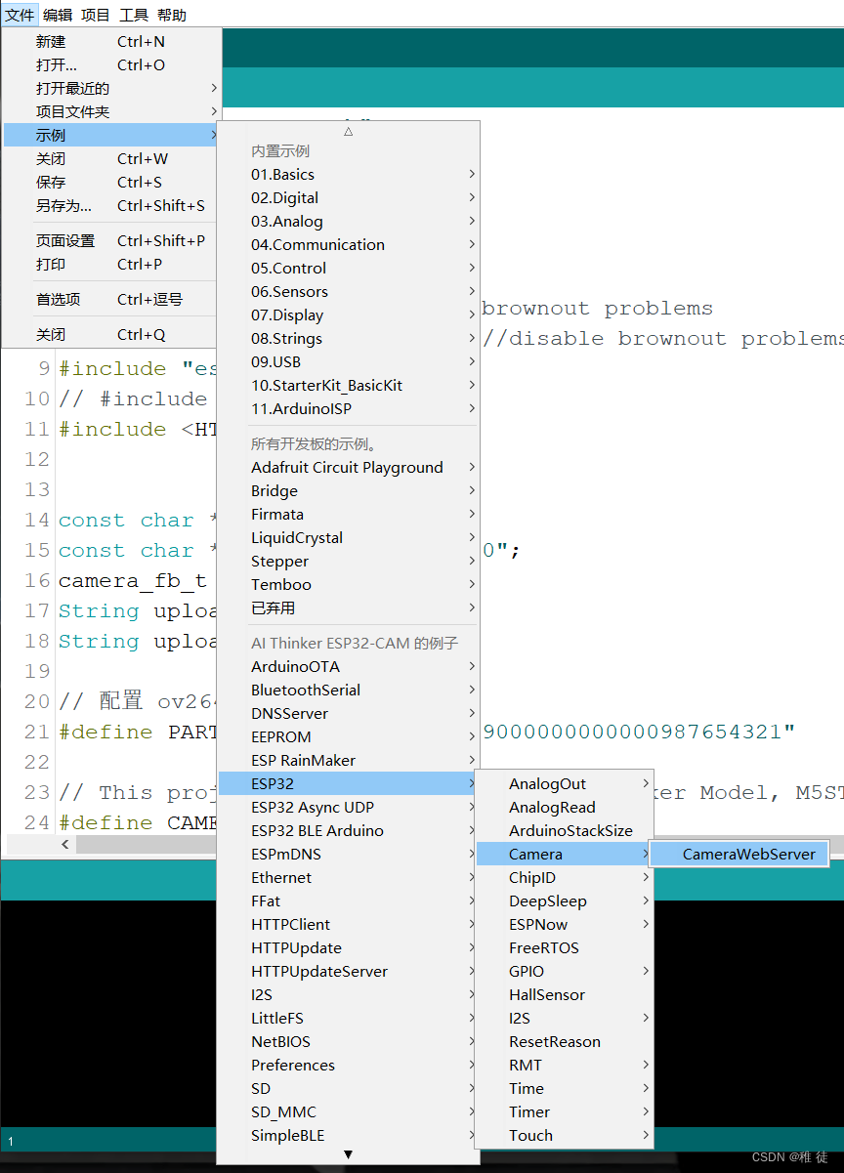Open ArduinoStackSize example
Image resolution: width=844 pixels, height=1173 pixels.
pos(564,831)
